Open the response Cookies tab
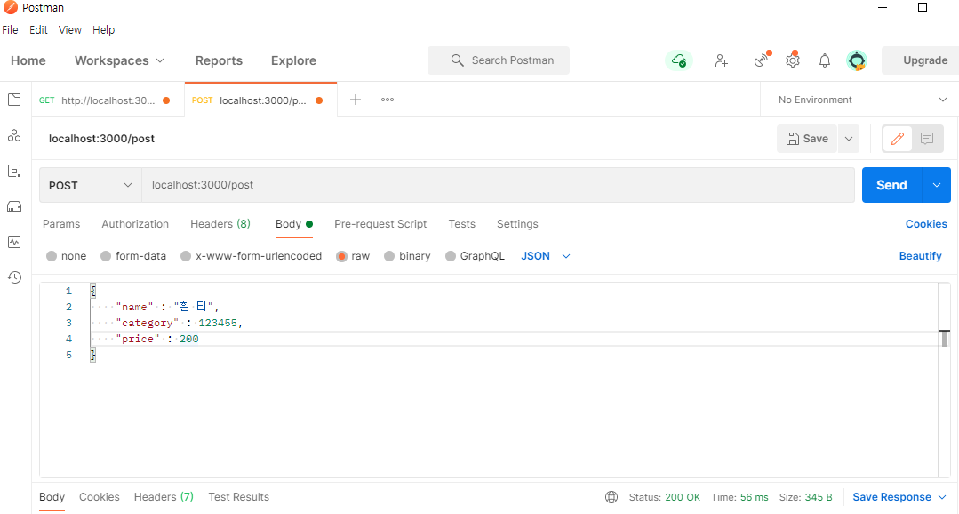This screenshot has width=959, height=514. [99, 497]
